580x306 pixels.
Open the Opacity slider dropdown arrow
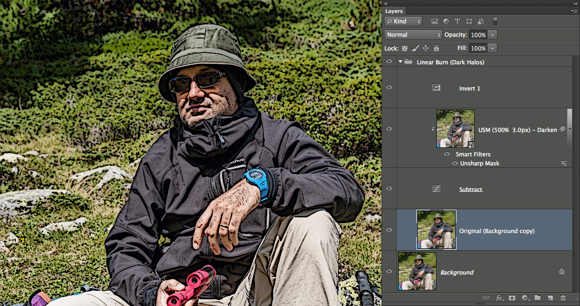(492, 35)
